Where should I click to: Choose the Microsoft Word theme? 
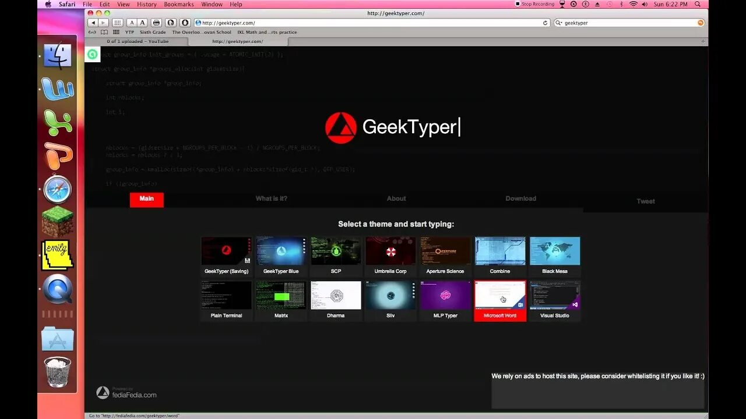[500, 301]
